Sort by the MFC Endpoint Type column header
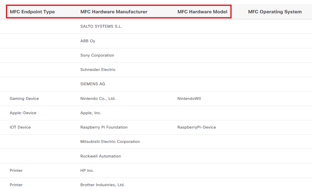 [32, 12]
